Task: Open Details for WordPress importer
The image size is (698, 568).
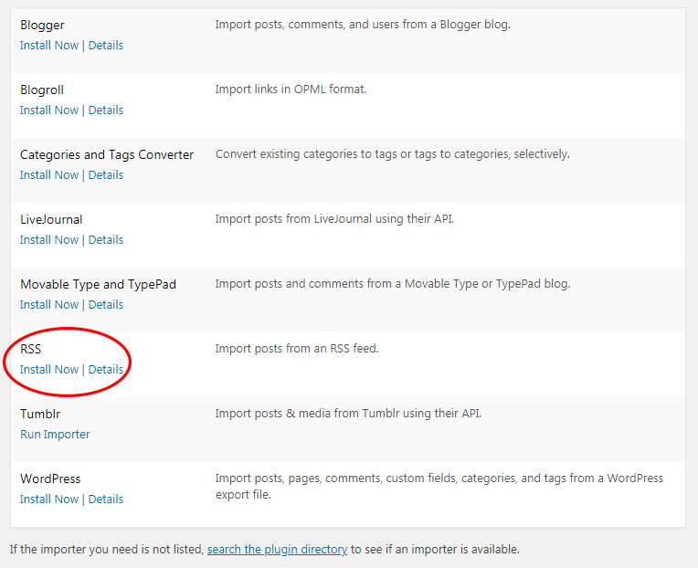Action: [x=105, y=500]
